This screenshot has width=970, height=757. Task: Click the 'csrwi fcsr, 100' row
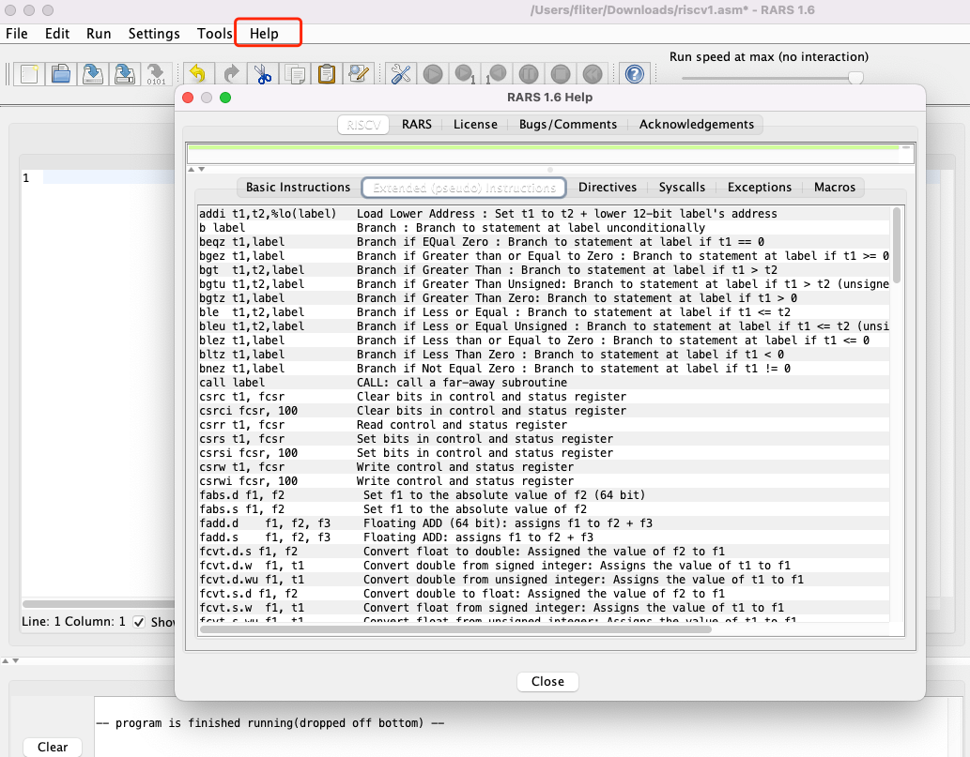pyautogui.click(x=544, y=481)
